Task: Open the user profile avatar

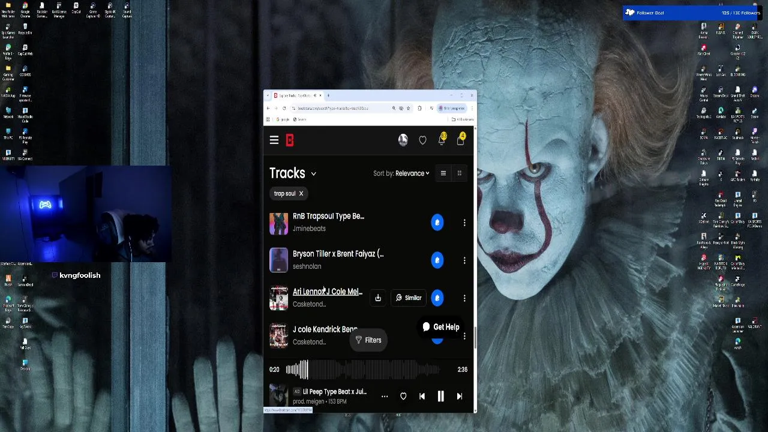Action: pos(403,140)
